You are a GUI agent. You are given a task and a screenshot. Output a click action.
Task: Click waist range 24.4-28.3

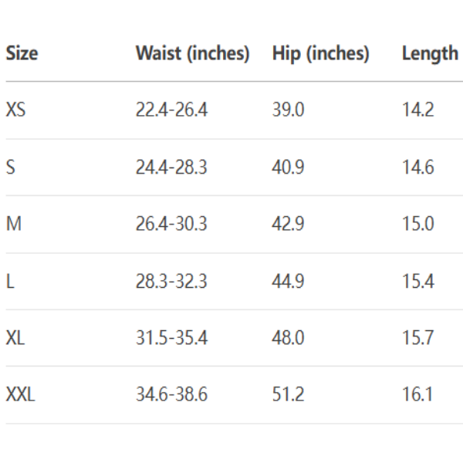point(171,167)
